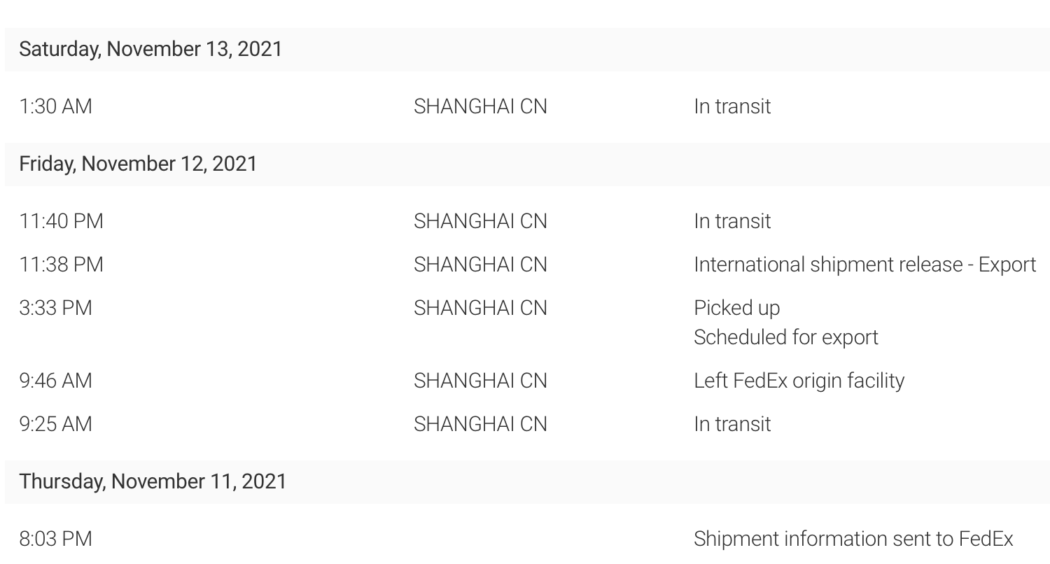The image size is (1050, 564).
Task: Click the 9:25 AM timestamp
Action: 55,424
